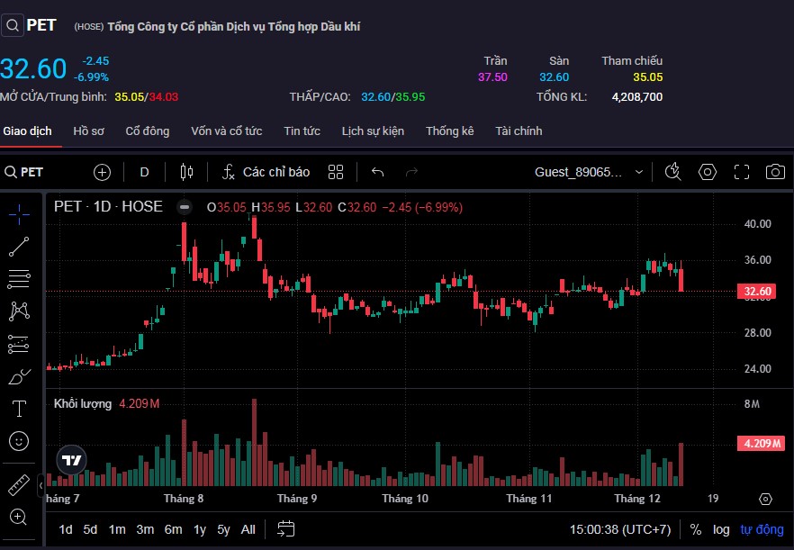Select the text annotation tool
This screenshot has width=794, height=550.
click(19, 409)
